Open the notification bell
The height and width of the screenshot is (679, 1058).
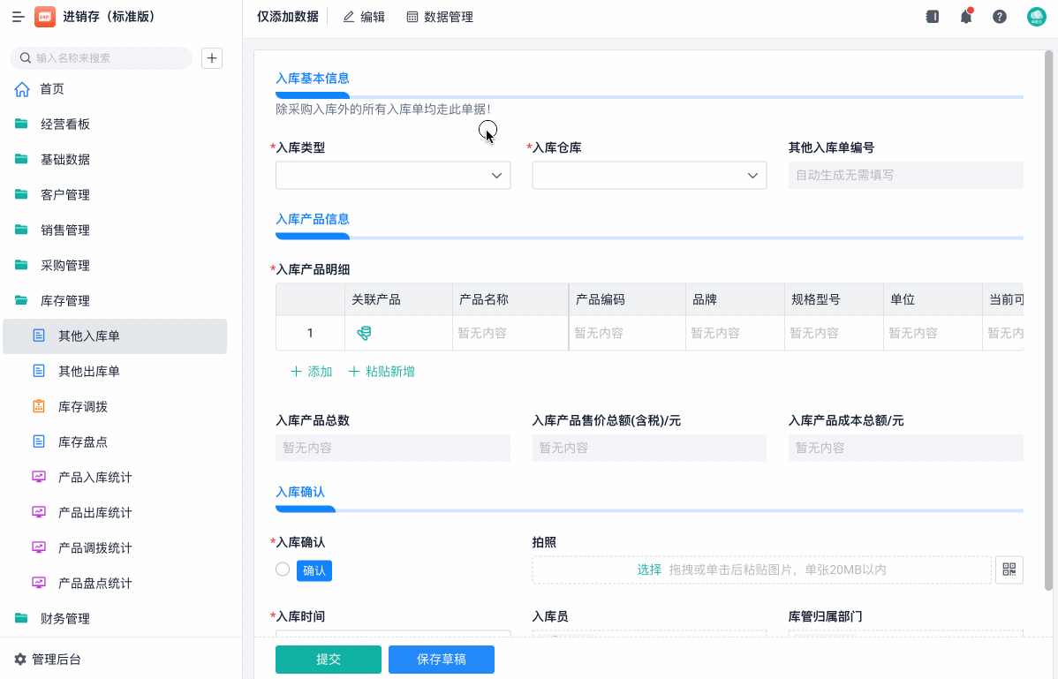966,17
